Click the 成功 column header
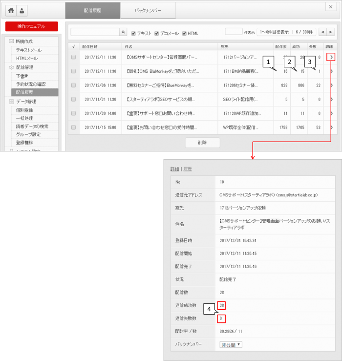342x361 pixels. pos(296,46)
